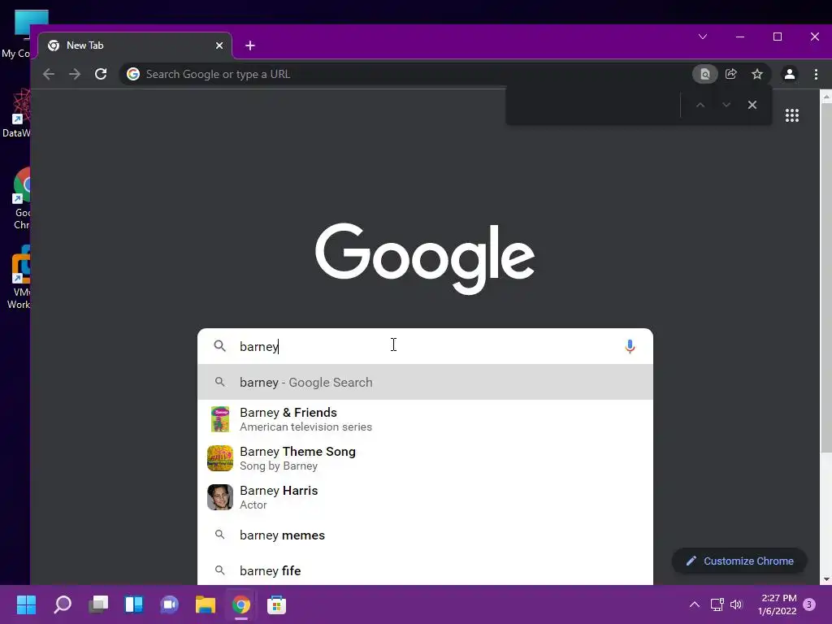The width and height of the screenshot is (832, 624).
Task: Go to previous find result
Action: [x=700, y=105]
